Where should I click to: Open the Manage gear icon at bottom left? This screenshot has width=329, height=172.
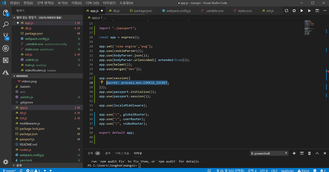[x=6, y=162]
